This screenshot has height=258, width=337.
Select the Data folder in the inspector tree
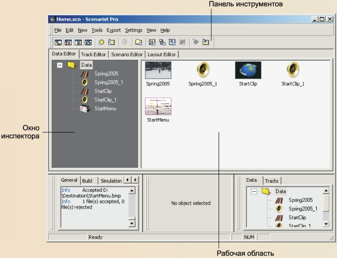point(86,65)
